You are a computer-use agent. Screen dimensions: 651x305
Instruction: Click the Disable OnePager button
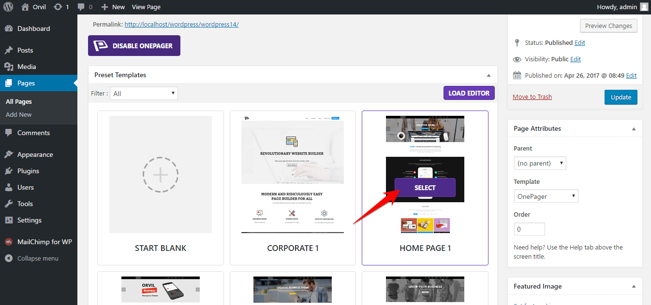pyautogui.click(x=134, y=46)
